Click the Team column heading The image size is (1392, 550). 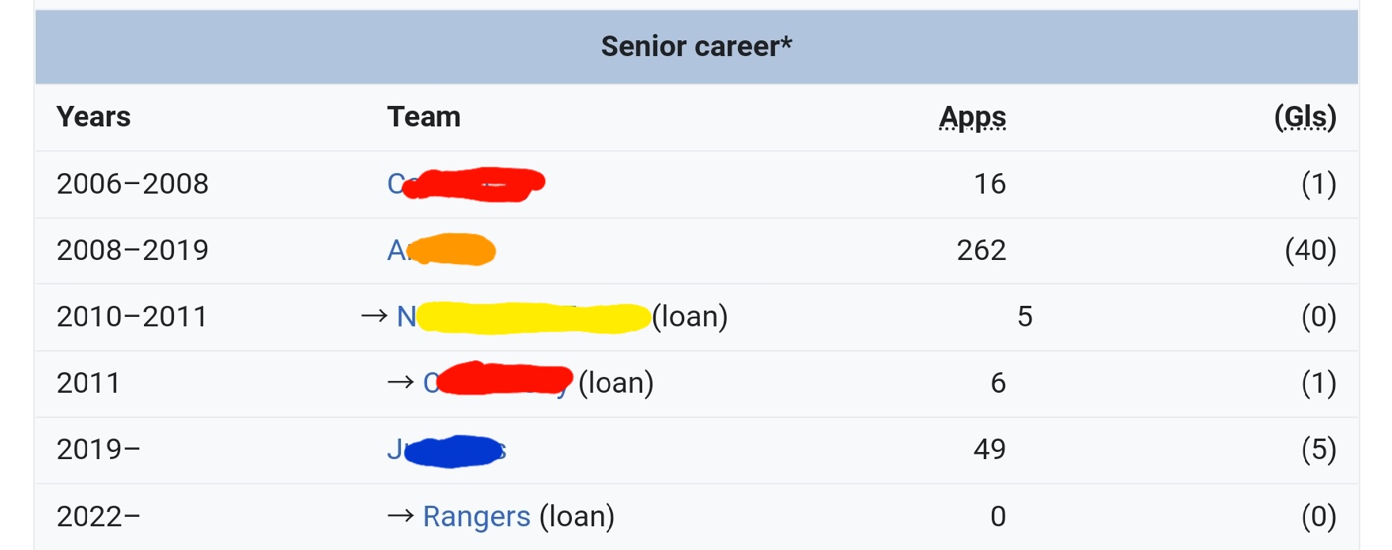[x=424, y=117]
